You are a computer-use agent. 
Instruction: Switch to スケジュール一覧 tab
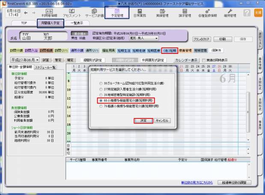[x=45, y=68]
